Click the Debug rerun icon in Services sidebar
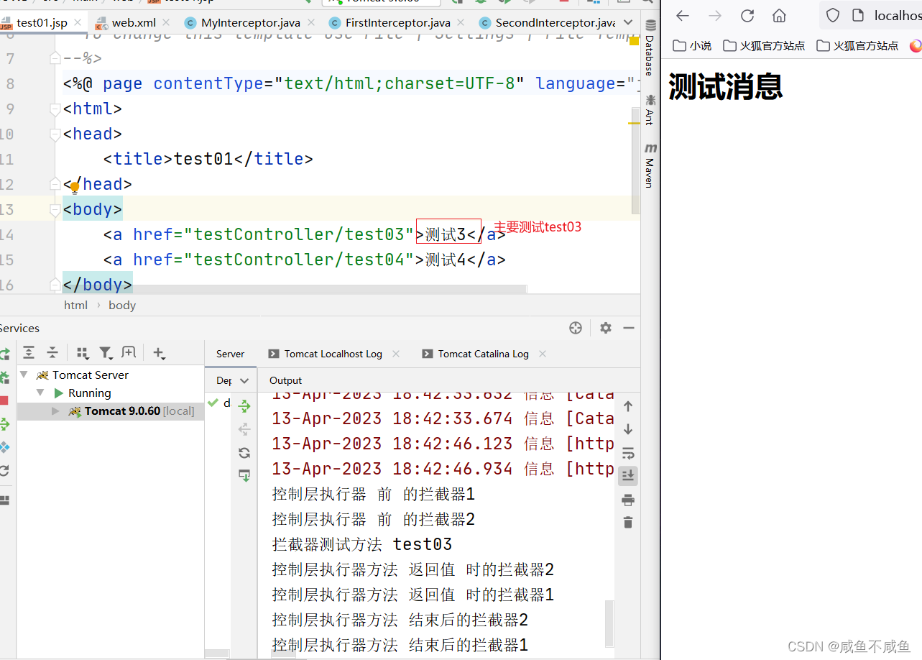Viewport: 922px width, 660px height. [x=4, y=377]
